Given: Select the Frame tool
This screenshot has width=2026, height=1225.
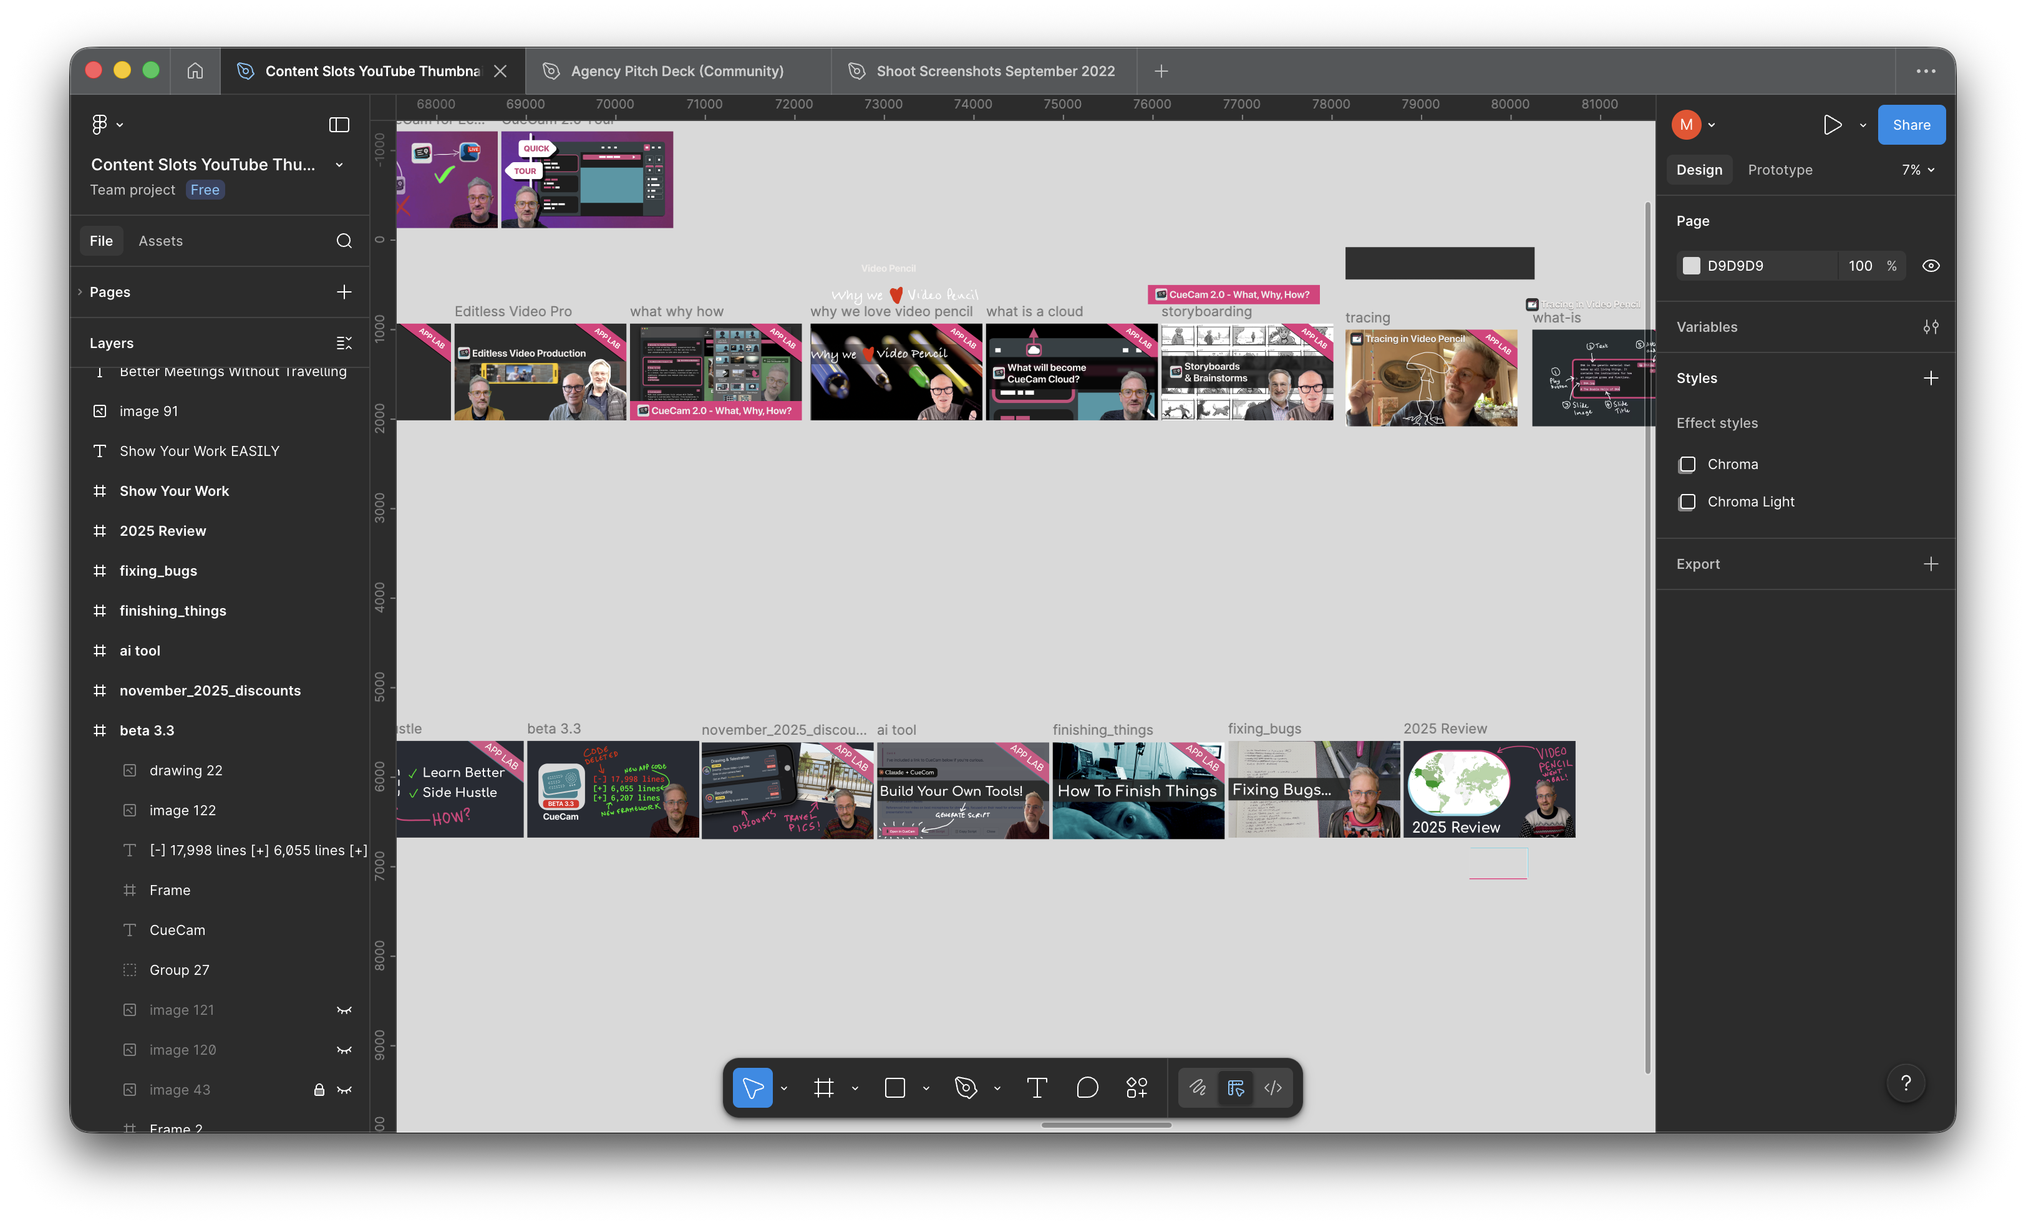Looking at the screenshot, I should pyautogui.click(x=824, y=1087).
